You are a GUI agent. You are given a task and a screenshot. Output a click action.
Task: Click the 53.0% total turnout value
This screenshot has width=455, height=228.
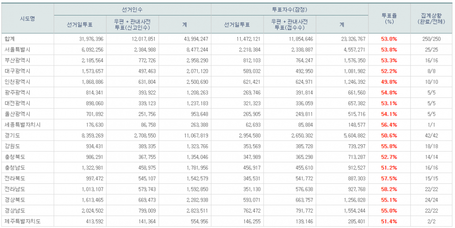[x=389, y=39]
